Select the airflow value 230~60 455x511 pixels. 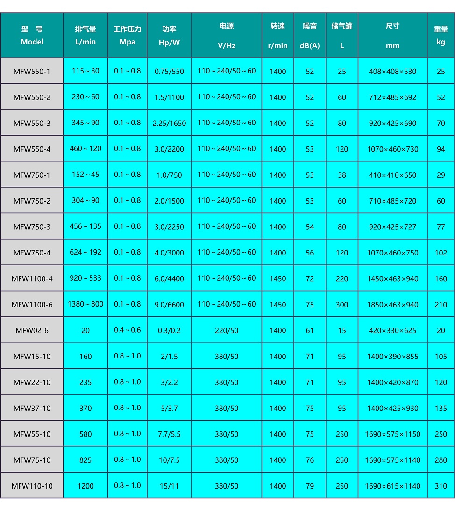click(85, 97)
